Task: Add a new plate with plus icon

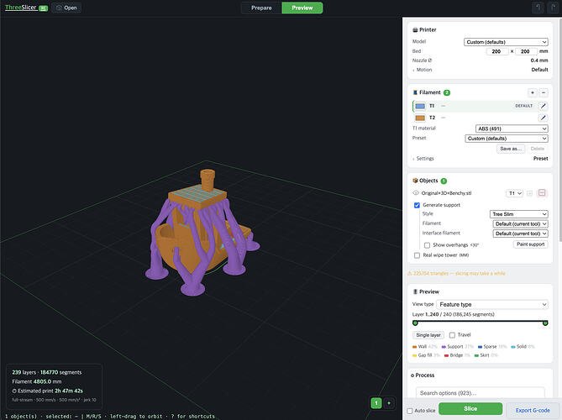Action: point(389,403)
